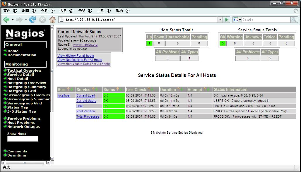Viewport: 301px width, 172px height.
Task: Sort Status column ascending with orange arrow
Action: click(x=117, y=89)
